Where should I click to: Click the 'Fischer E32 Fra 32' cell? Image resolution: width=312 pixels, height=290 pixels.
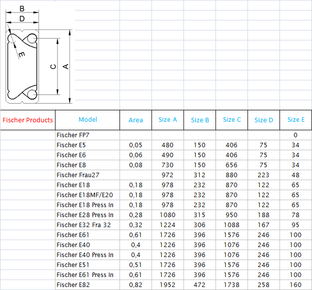(x=87, y=225)
